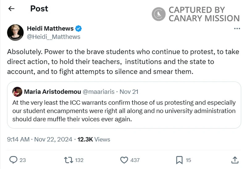View the 12.3K Views count

tap(94, 139)
